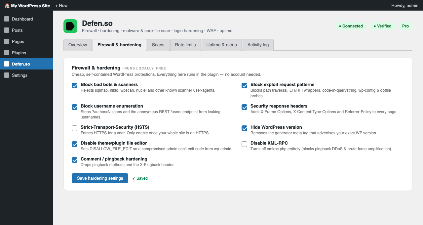Click the Settings sidebar icon
This screenshot has height=225, width=423.
[7, 75]
